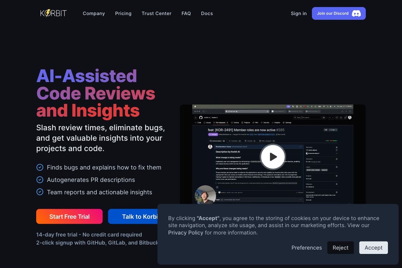402x268 pixels.
Task: Open the FAQ page
Action: coord(186,13)
